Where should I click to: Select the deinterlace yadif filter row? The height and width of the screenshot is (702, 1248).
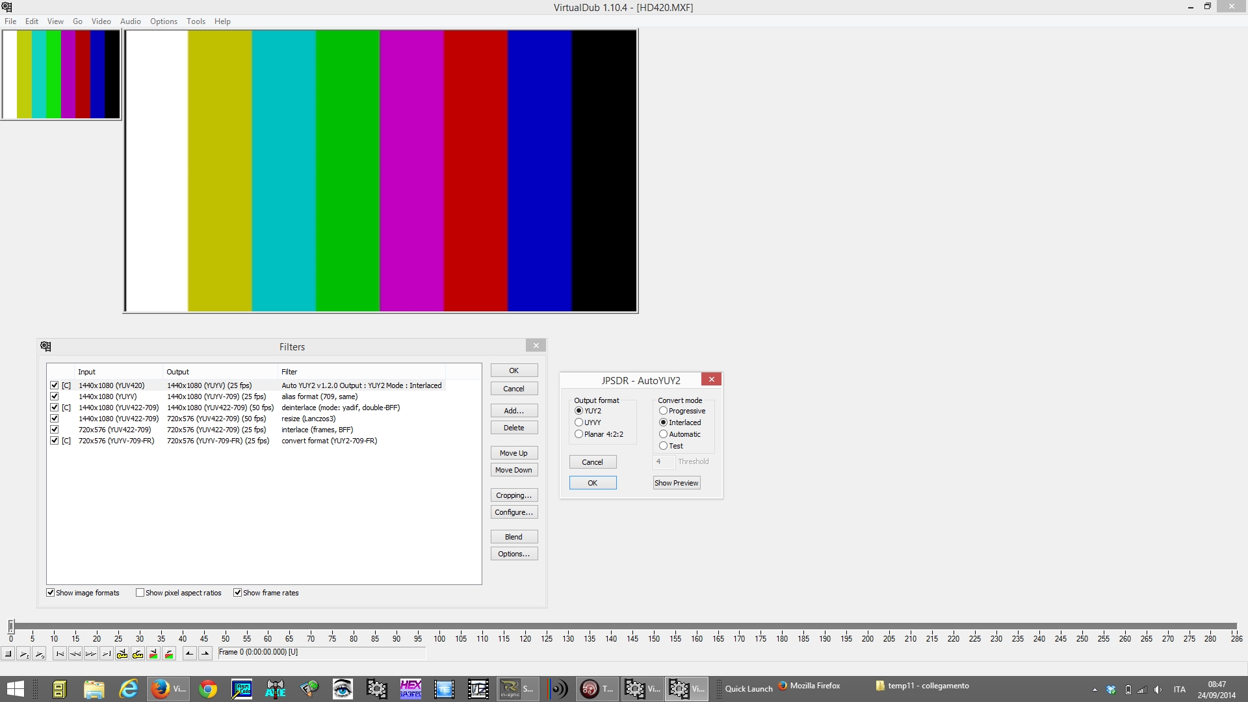pyautogui.click(x=340, y=408)
